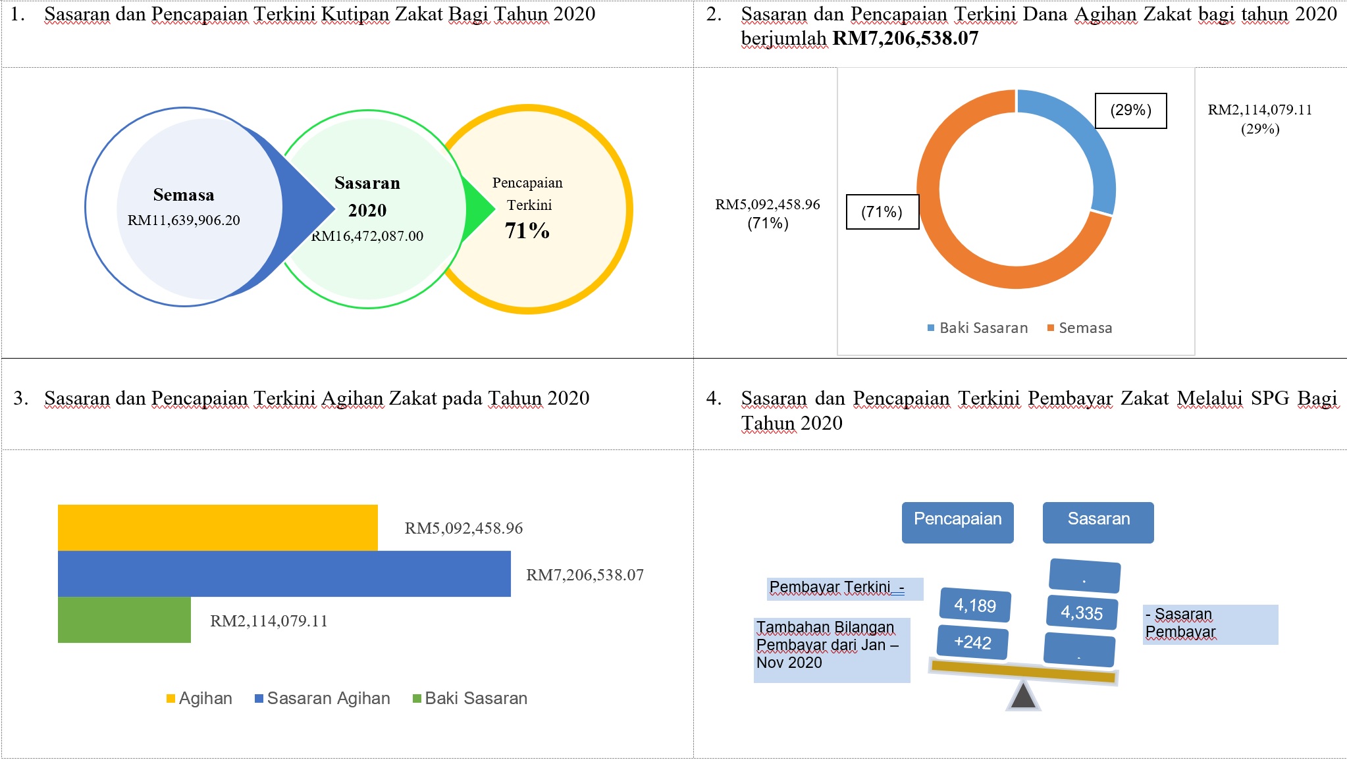Click the black triangle fulcrum icon

coord(1023,697)
